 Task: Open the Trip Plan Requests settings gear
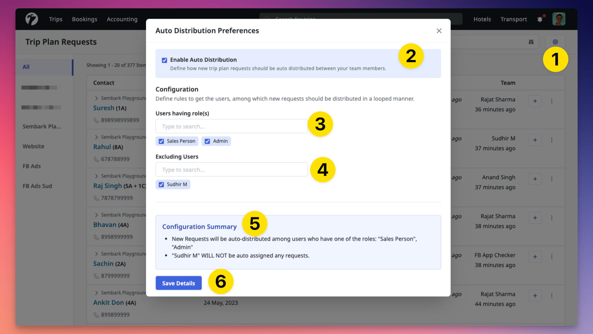(x=555, y=42)
